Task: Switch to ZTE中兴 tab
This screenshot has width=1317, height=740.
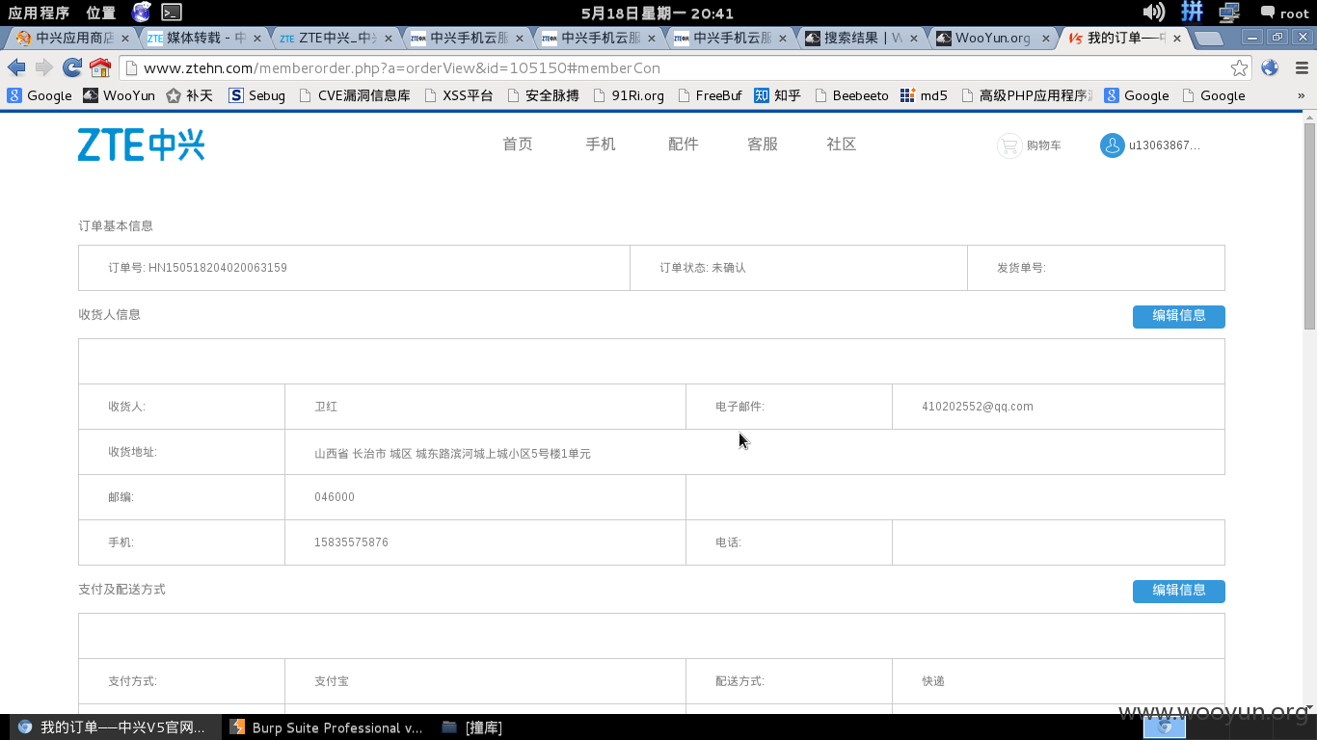Action: [x=336, y=39]
